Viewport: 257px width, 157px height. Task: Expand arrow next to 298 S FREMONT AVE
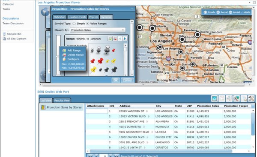coord(147,122)
